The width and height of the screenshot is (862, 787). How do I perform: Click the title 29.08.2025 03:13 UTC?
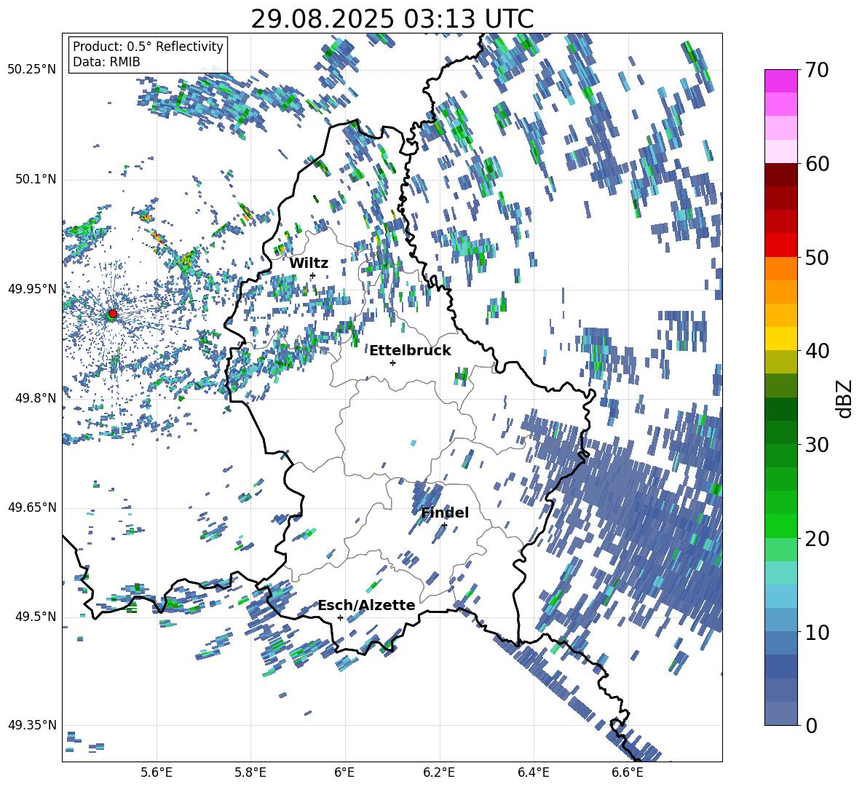[392, 19]
